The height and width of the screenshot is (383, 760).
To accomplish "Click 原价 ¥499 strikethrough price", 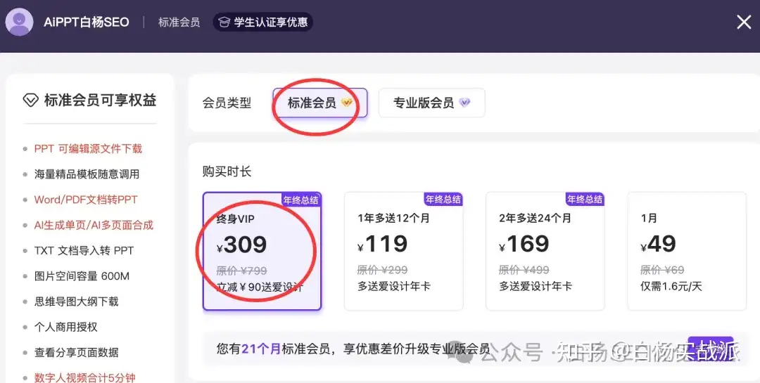I will coord(524,270).
